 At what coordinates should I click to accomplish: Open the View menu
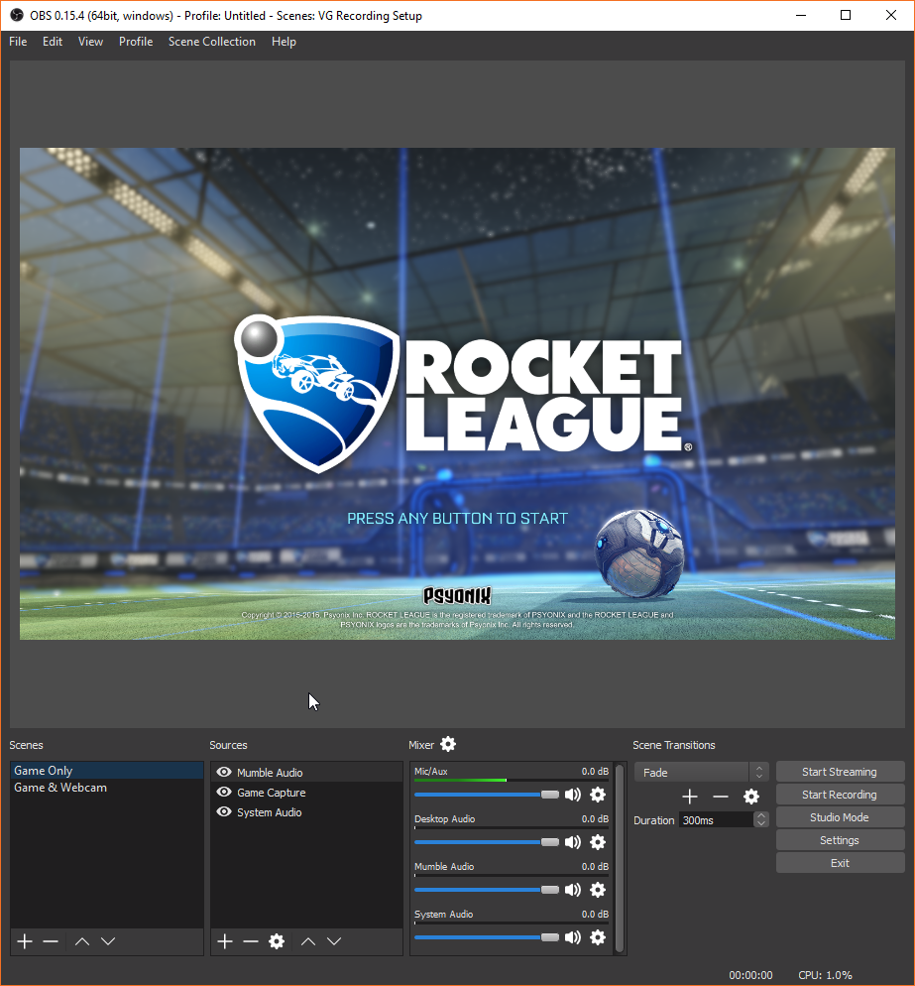pos(90,42)
